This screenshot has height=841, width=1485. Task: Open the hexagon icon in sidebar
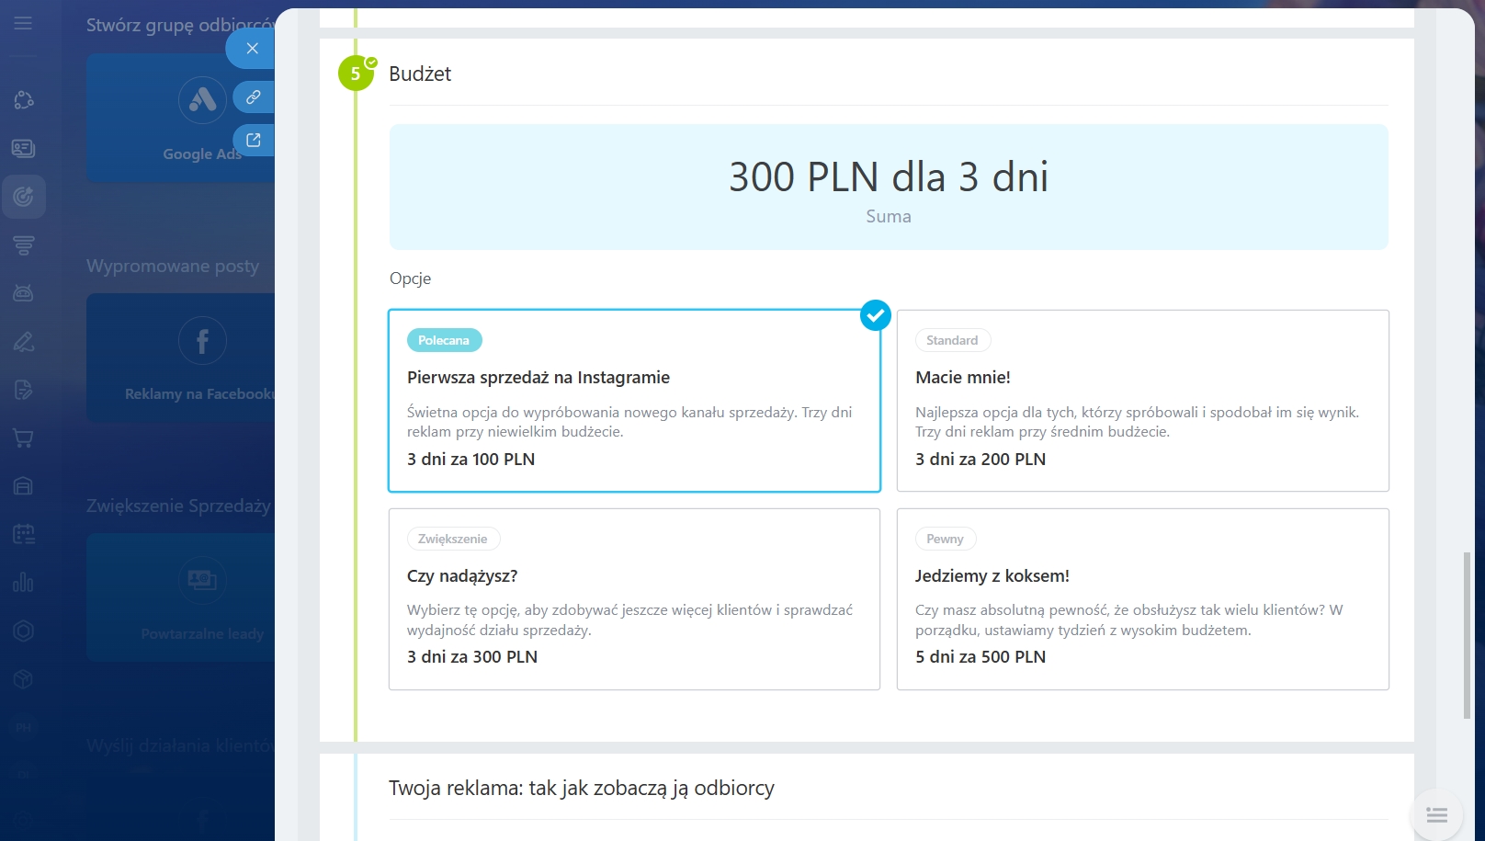coord(23,631)
